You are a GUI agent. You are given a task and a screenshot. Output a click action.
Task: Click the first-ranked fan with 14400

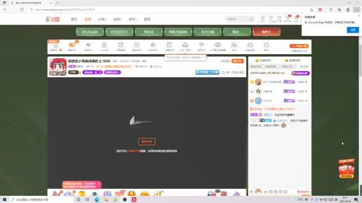[279, 82]
